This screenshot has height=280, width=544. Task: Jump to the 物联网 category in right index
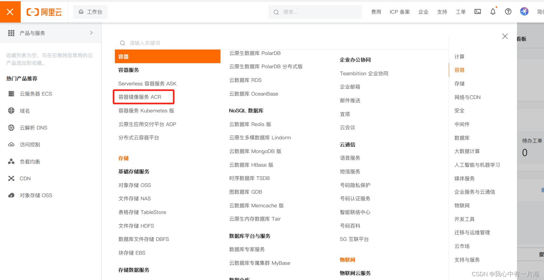click(x=462, y=205)
